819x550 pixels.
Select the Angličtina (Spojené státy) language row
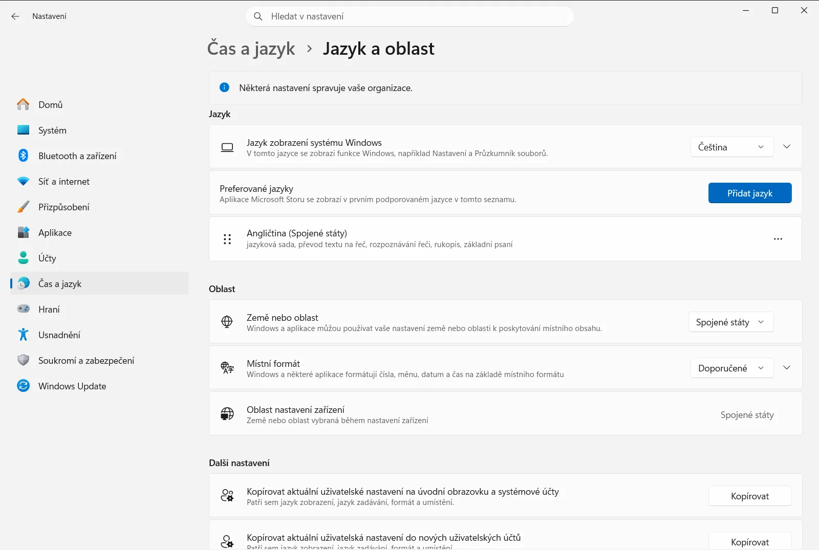(x=505, y=239)
